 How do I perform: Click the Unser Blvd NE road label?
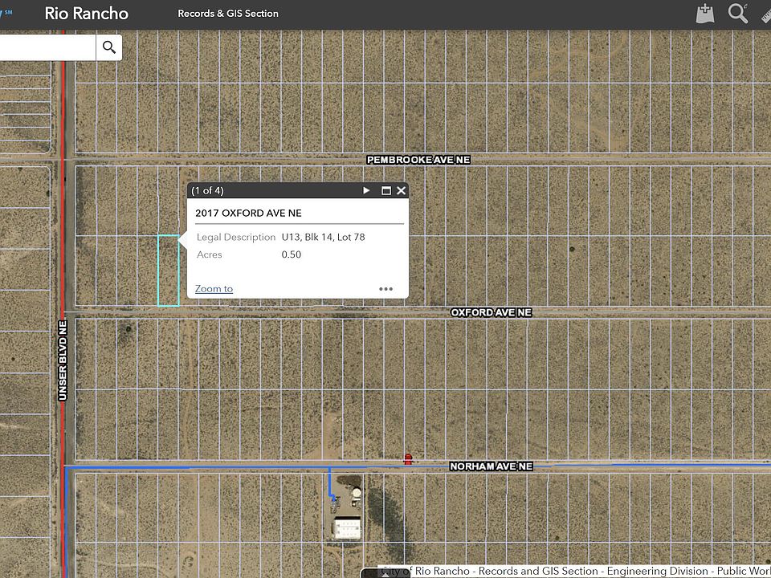point(63,360)
